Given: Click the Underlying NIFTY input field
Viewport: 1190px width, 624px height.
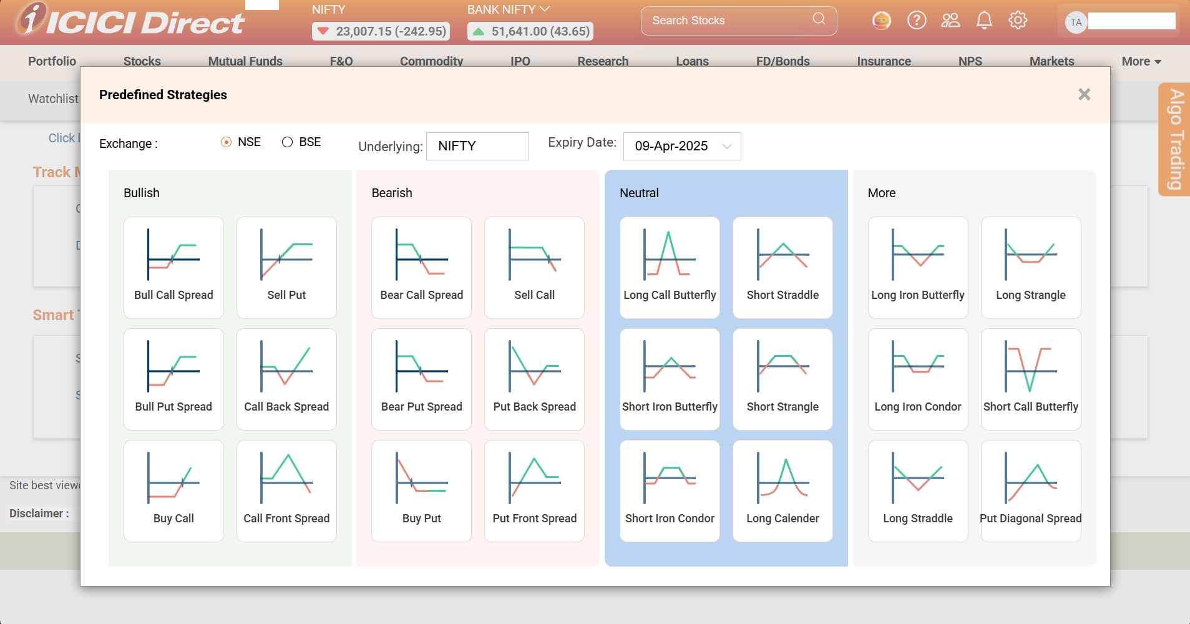Looking at the screenshot, I should tap(477, 146).
